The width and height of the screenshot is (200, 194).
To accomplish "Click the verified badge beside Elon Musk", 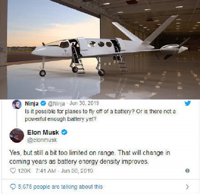I will pos(64,132).
